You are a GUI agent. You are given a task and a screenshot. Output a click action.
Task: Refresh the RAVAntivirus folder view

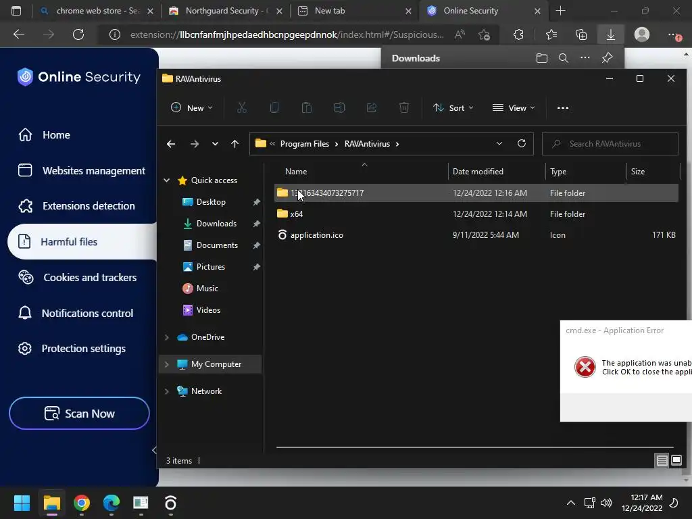522,143
